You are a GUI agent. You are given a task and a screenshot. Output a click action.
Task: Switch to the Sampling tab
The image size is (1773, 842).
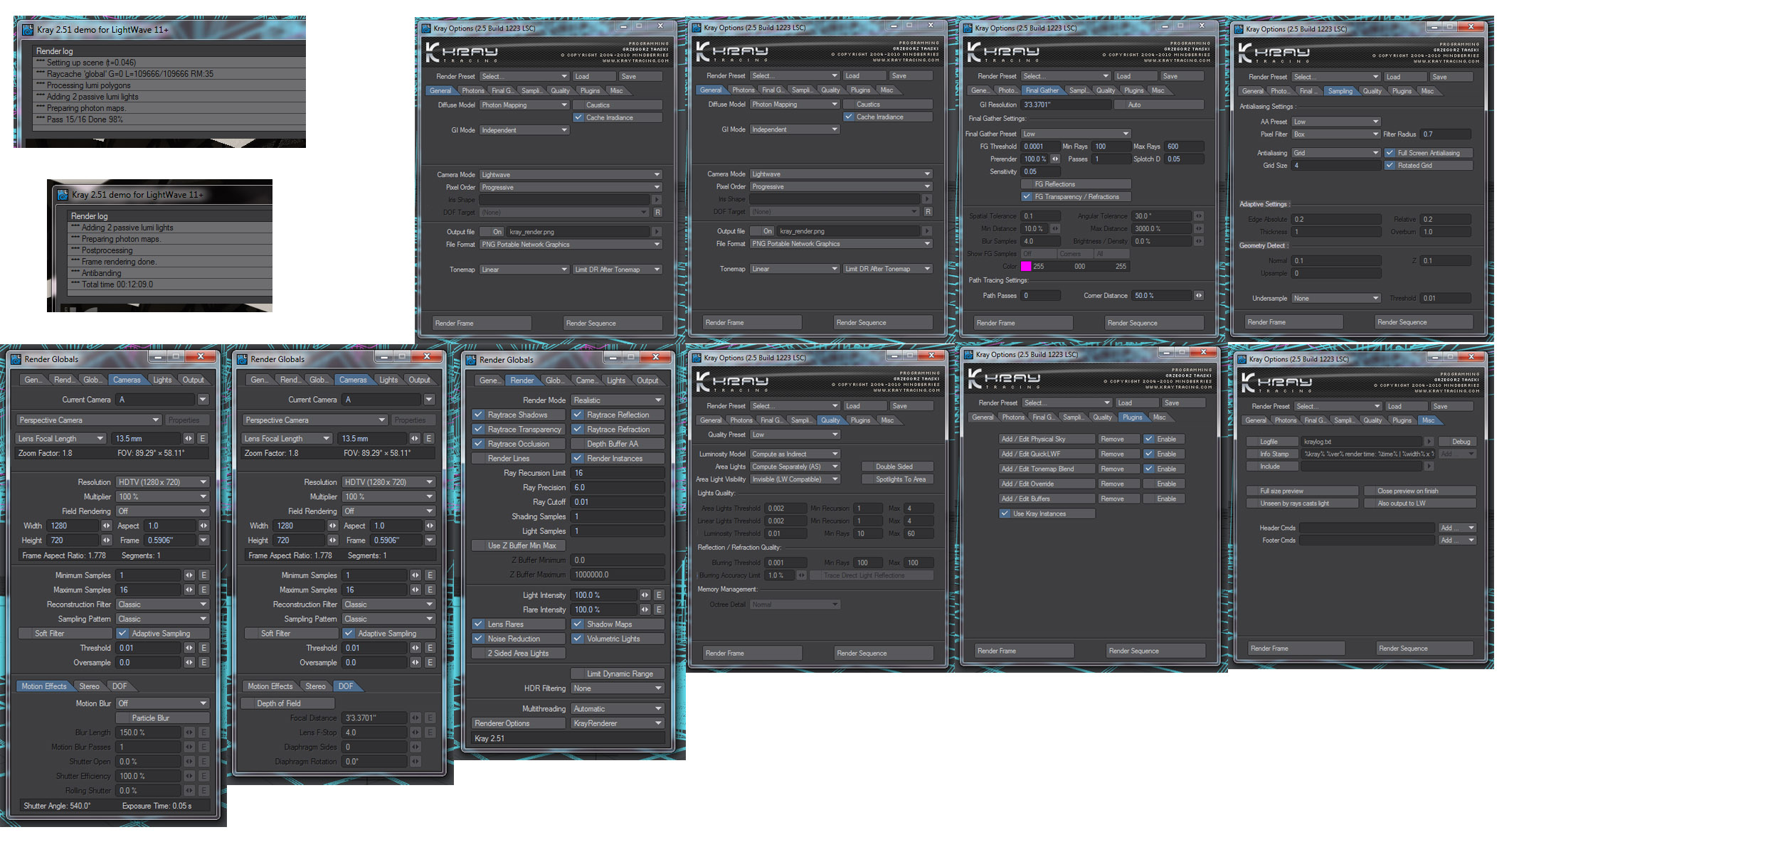point(1340,91)
